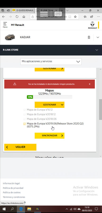Click the volume speaker tray icon
This screenshot has width=102, height=213.
pyautogui.click(x=75, y=209)
